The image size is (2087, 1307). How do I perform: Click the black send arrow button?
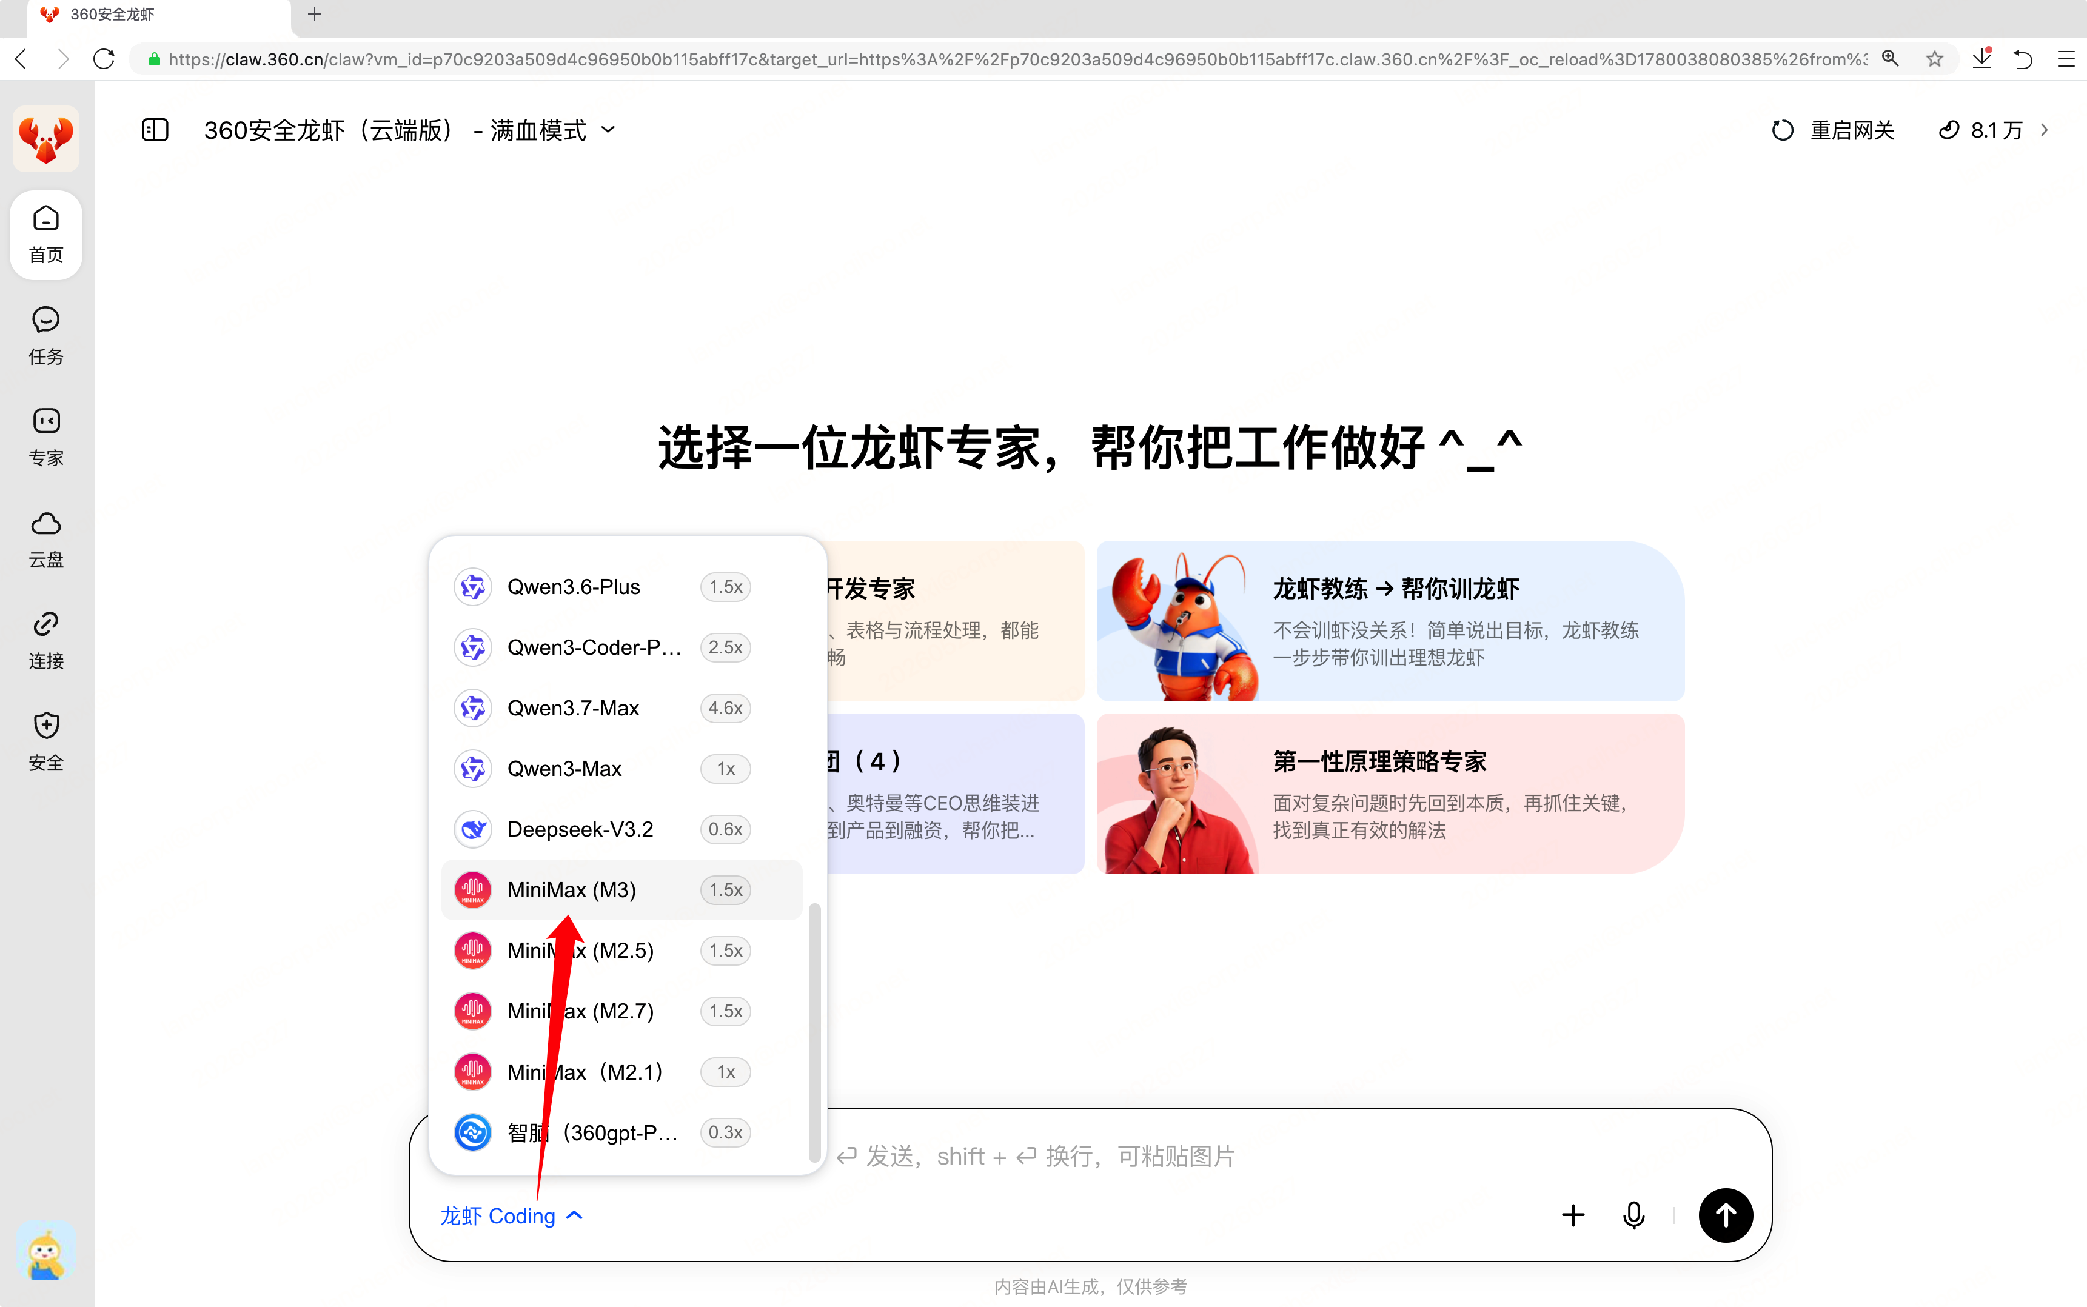1726,1215
